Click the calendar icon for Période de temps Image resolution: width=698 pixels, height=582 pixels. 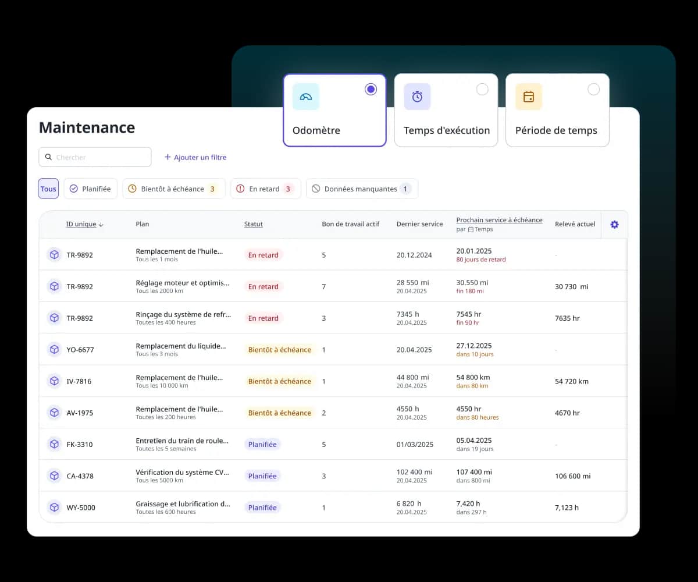(528, 97)
